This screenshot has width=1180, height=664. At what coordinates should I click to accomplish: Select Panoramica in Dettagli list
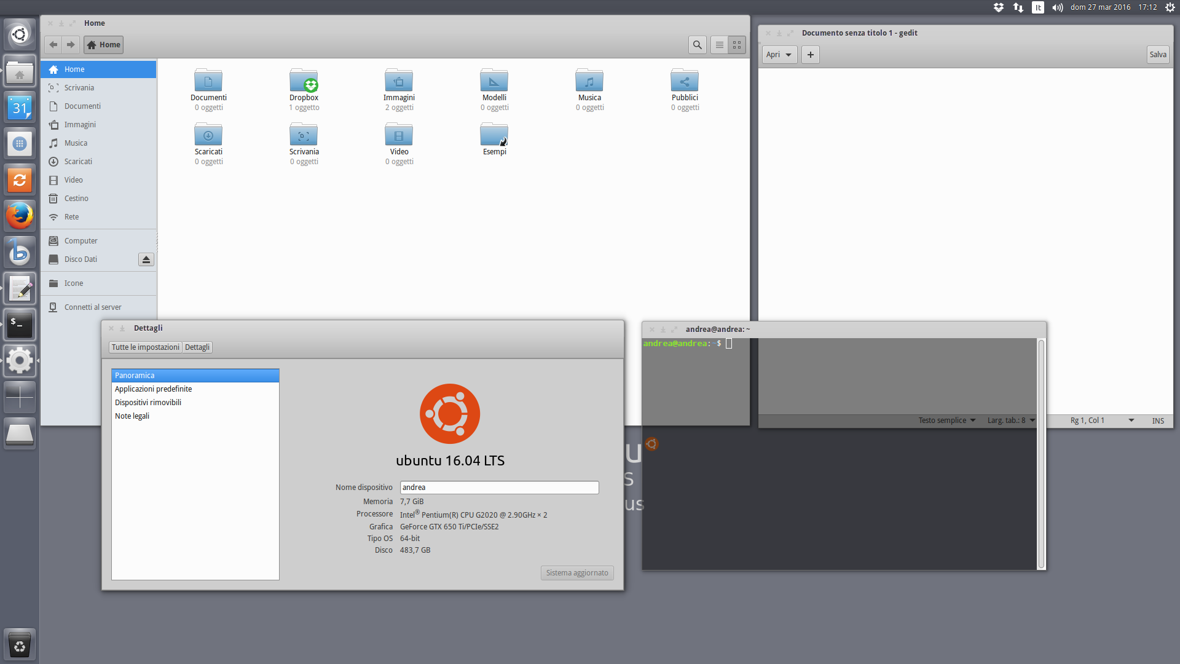(195, 376)
